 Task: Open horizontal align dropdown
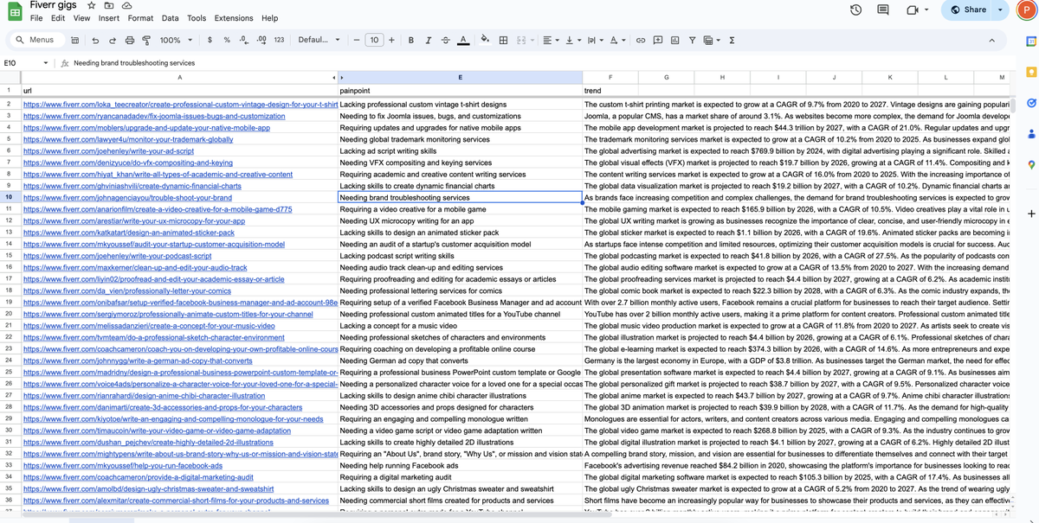(552, 40)
